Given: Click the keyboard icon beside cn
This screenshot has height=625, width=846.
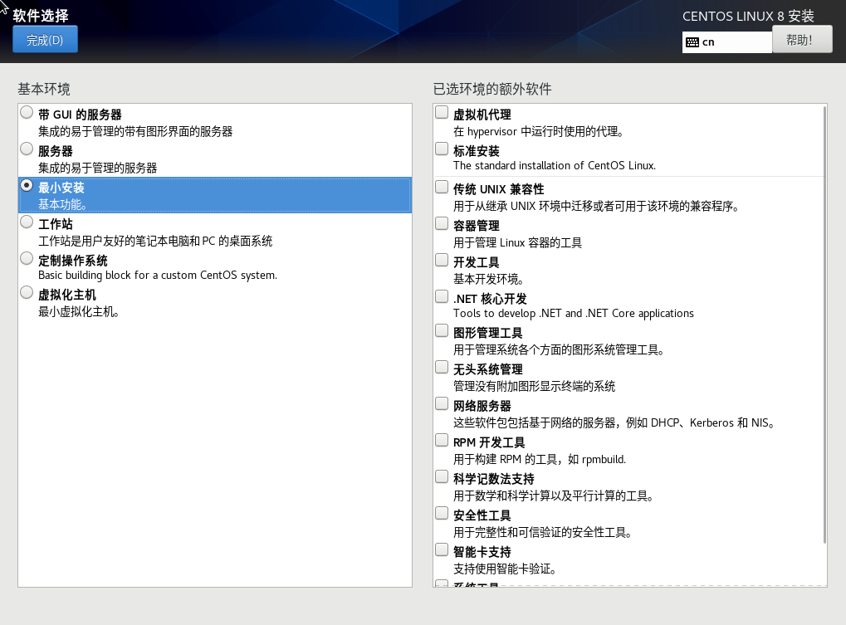Looking at the screenshot, I should coord(692,42).
